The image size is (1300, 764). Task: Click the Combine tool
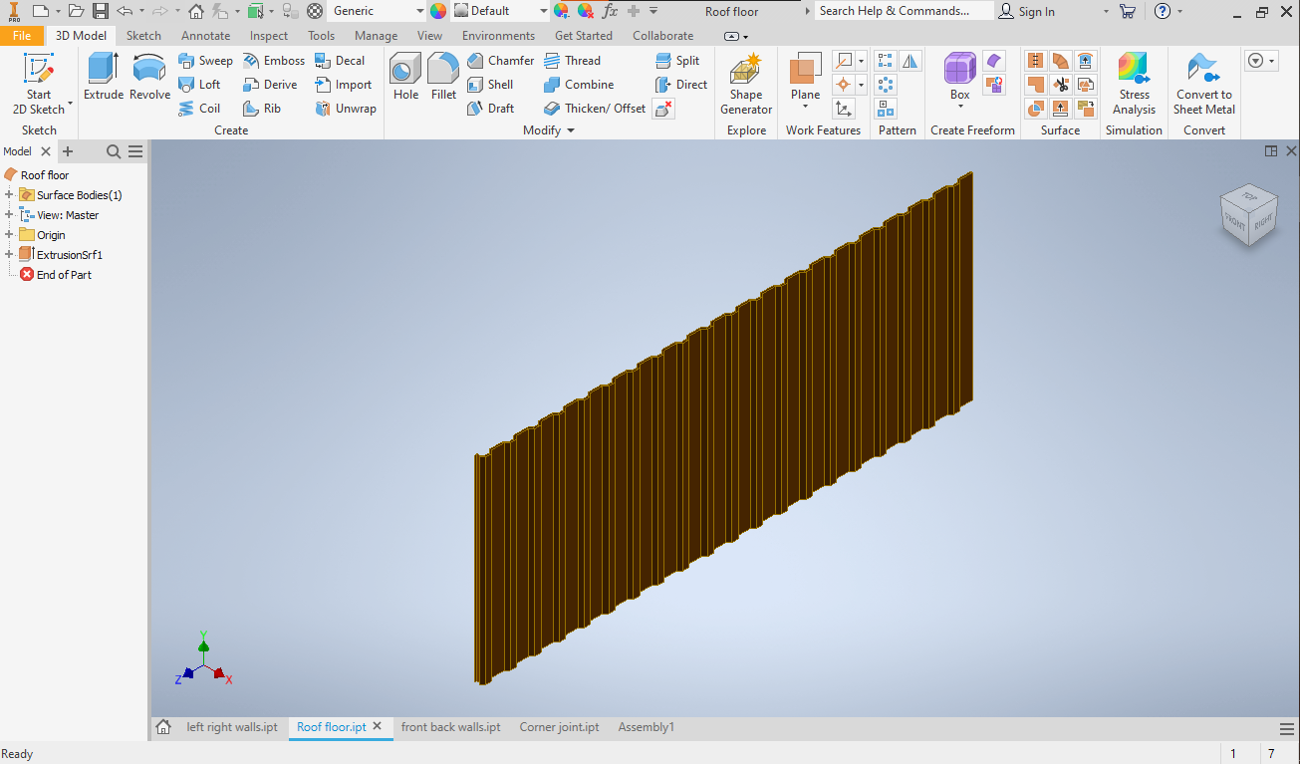point(579,85)
